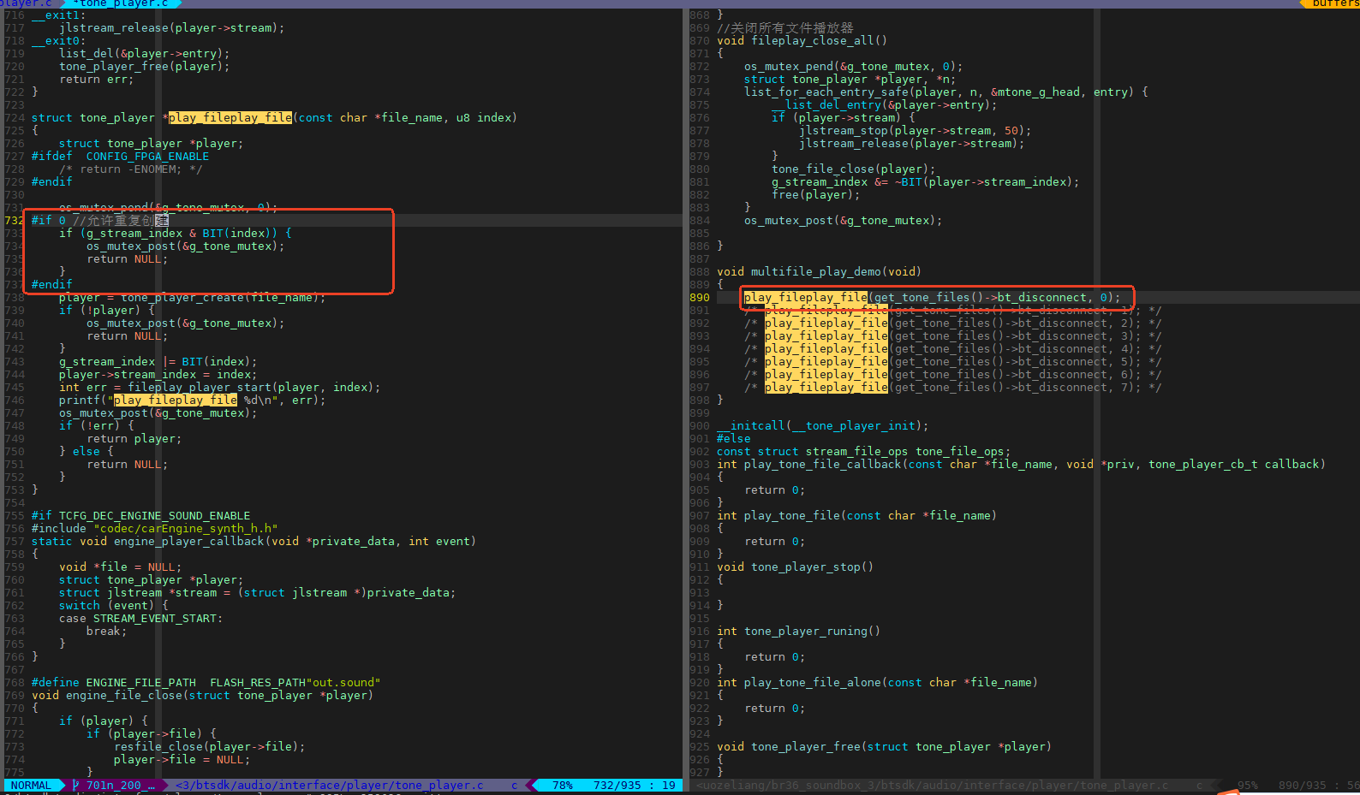Click the include path codec/carEngine_synth_h.h
Image resolution: width=1360 pixels, height=795 pixels.
pos(186,529)
